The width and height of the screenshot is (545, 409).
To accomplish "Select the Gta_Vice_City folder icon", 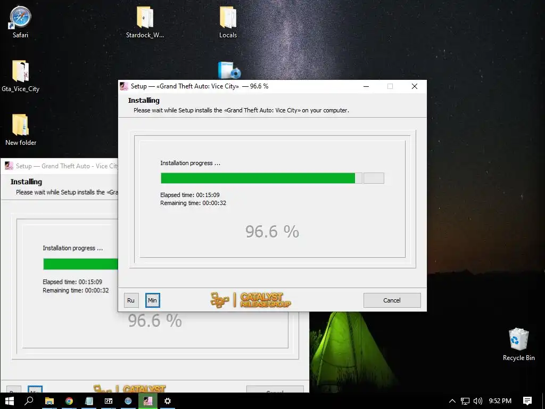I will pos(20,76).
